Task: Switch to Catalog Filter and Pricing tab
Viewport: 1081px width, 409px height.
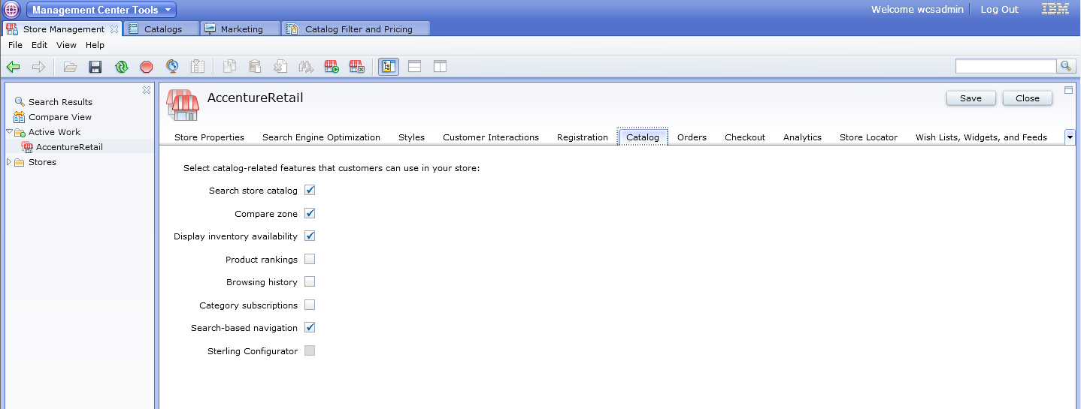Action: click(356, 29)
